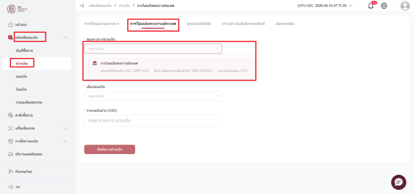Click the deposit amount (USD) input field
This screenshot has height=194, width=414.
[153, 120]
